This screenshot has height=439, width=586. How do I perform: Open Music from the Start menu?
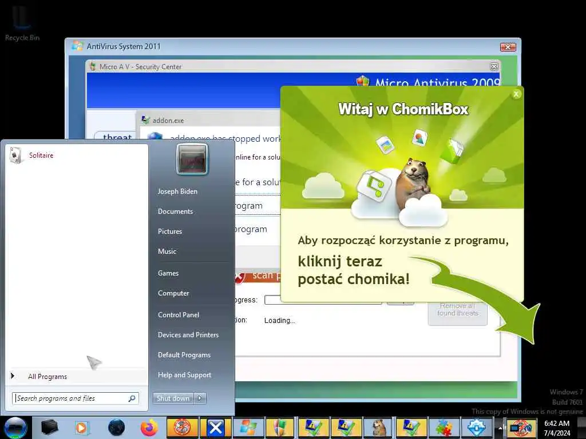point(167,252)
